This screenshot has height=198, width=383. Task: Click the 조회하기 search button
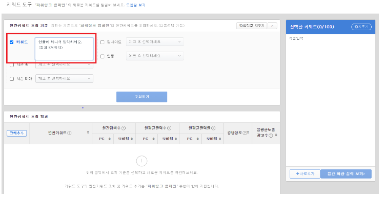pyautogui.click(x=142, y=97)
